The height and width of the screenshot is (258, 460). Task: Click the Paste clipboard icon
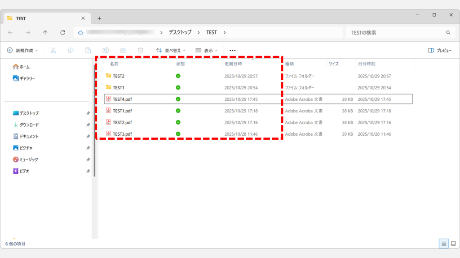tap(88, 51)
